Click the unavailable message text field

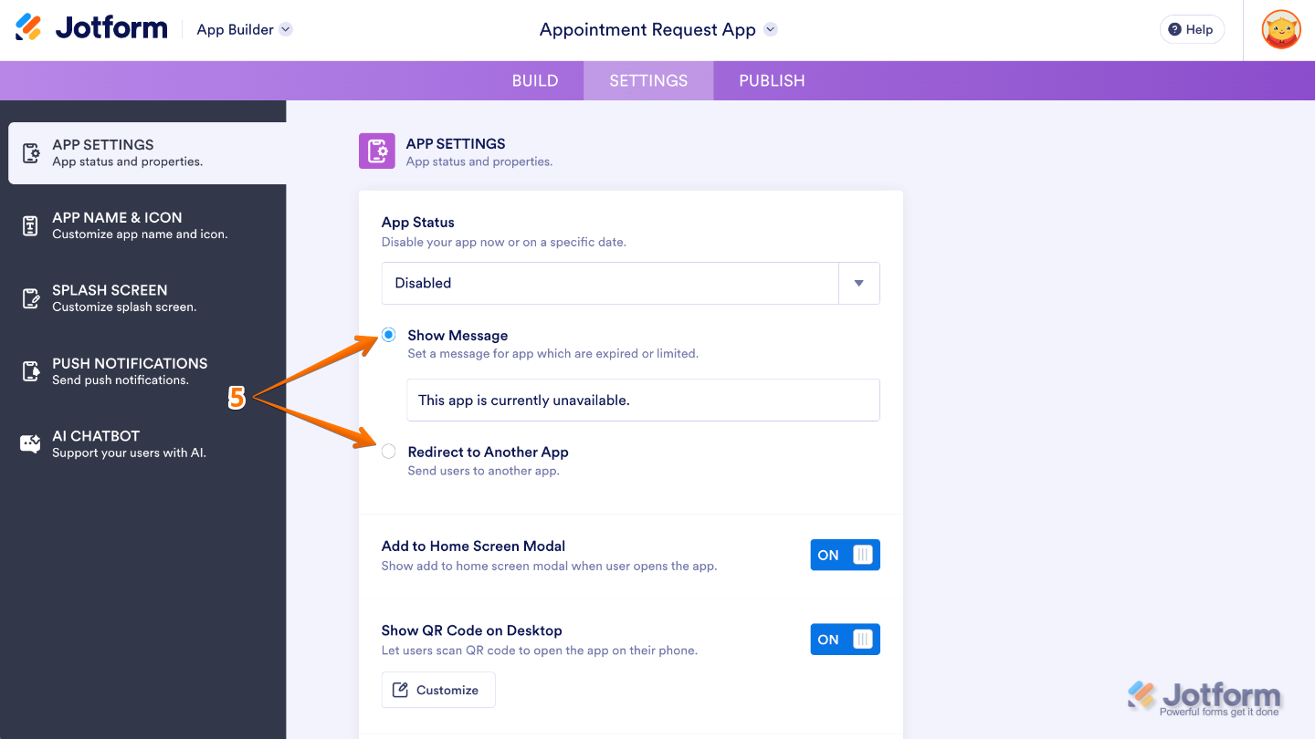pos(643,400)
